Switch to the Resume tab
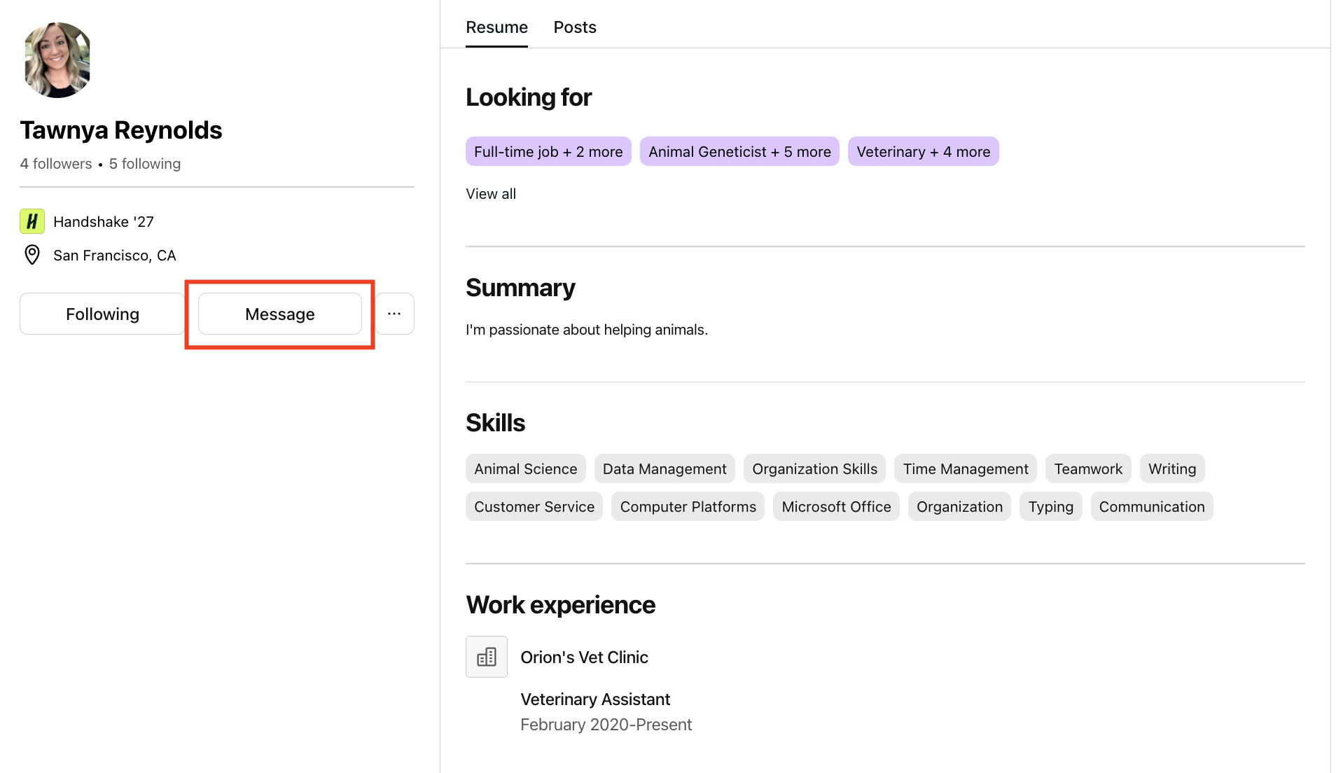The image size is (1343, 773). tap(497, 27)
